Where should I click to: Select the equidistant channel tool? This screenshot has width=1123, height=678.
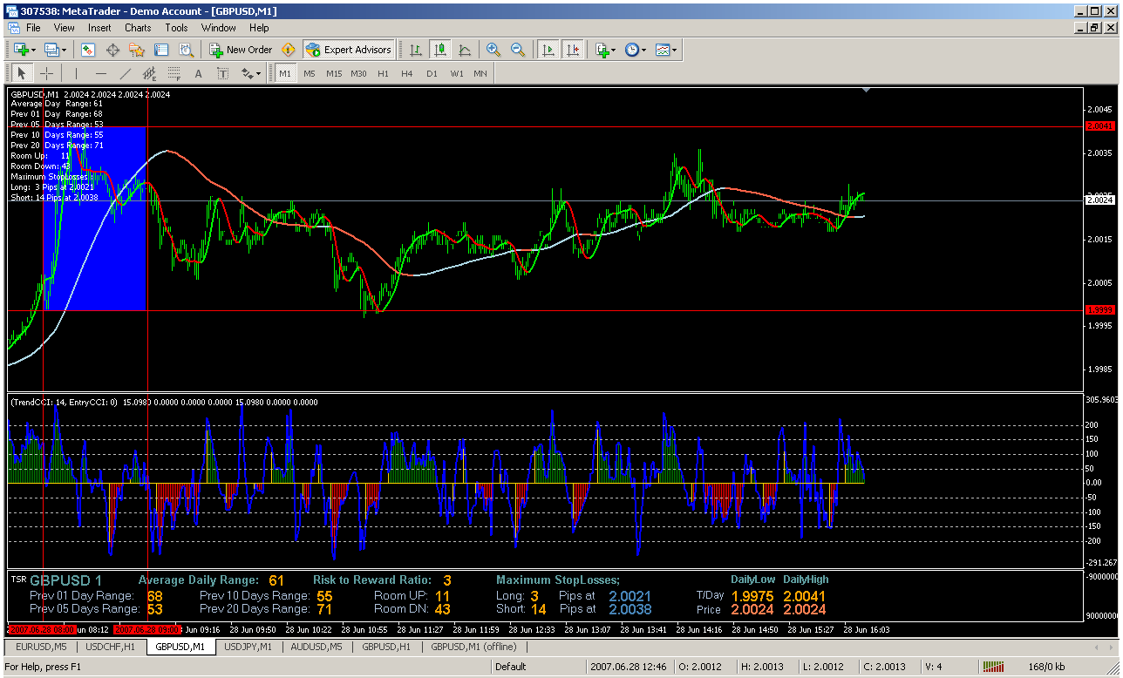(x=149, y=74)
